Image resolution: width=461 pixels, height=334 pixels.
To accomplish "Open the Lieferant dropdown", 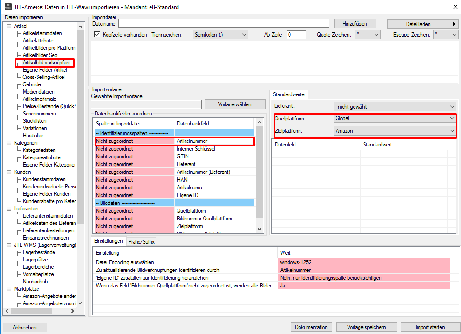I will pyautogui.click(x=395, y=107).
